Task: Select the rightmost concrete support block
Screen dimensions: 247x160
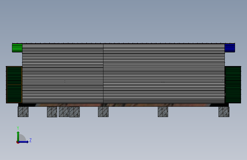Action: (224, 112)
